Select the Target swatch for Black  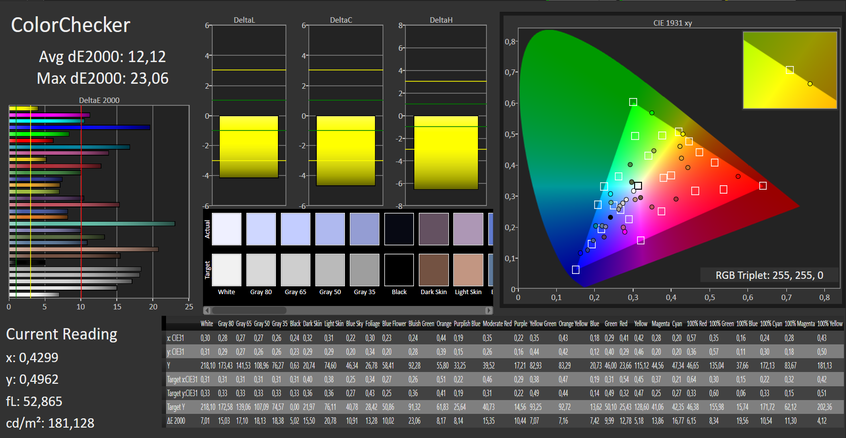pyautogui.click(x=399, y=270)
